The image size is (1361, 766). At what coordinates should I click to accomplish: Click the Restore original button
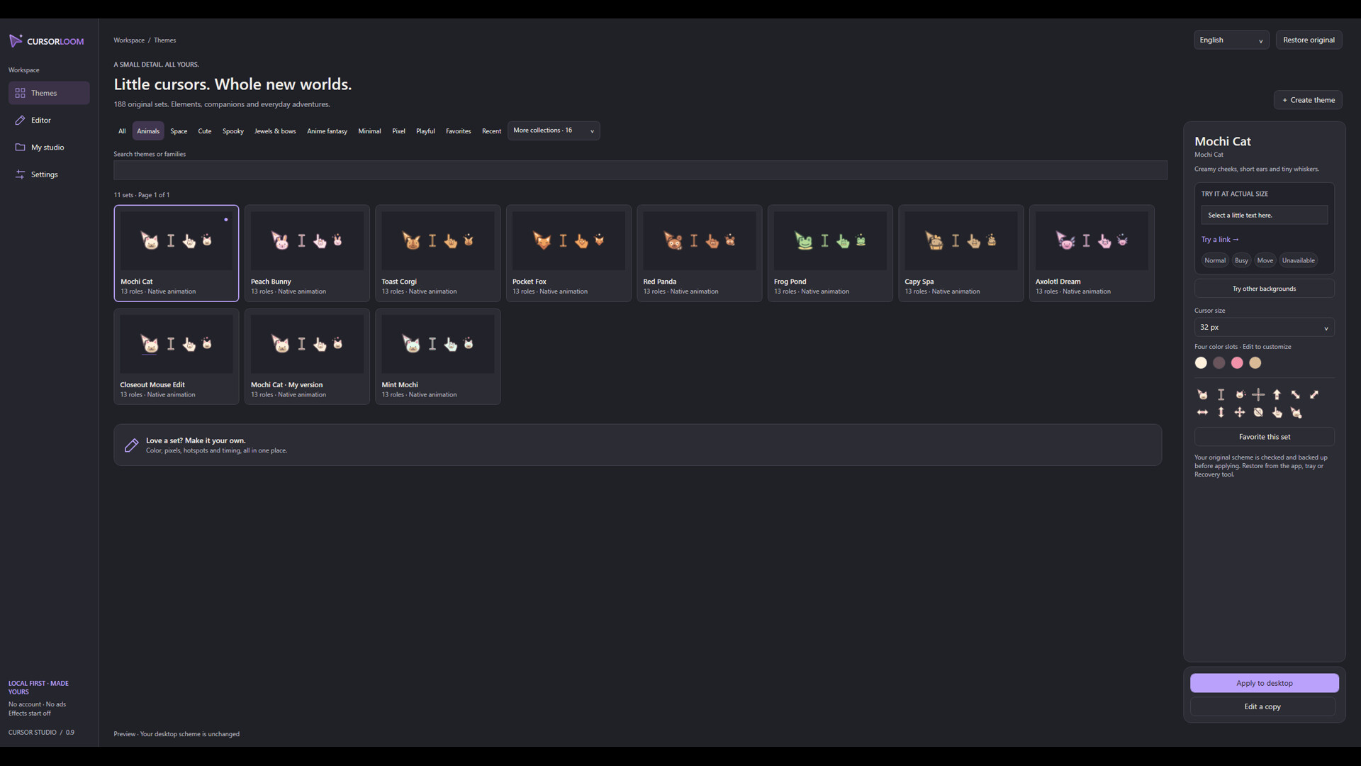1309,40
